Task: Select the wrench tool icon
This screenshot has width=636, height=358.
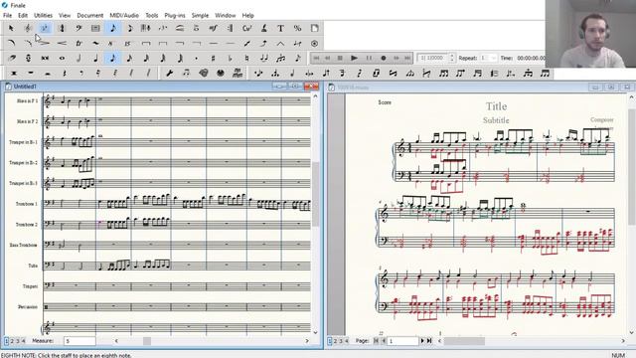Action: point(170,73)
